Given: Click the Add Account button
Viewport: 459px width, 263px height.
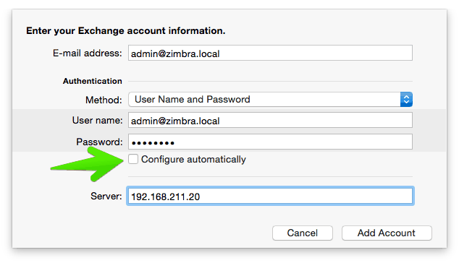Looking at the screenshot, I should coord(387,233).
